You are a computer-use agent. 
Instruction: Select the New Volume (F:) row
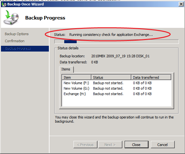[x=117, y=83]
